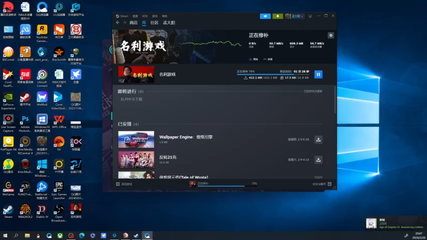Viewport: 427px width, 240px height.
Task: Open the 名利游戏 game thumbnail
Action: 136,74
